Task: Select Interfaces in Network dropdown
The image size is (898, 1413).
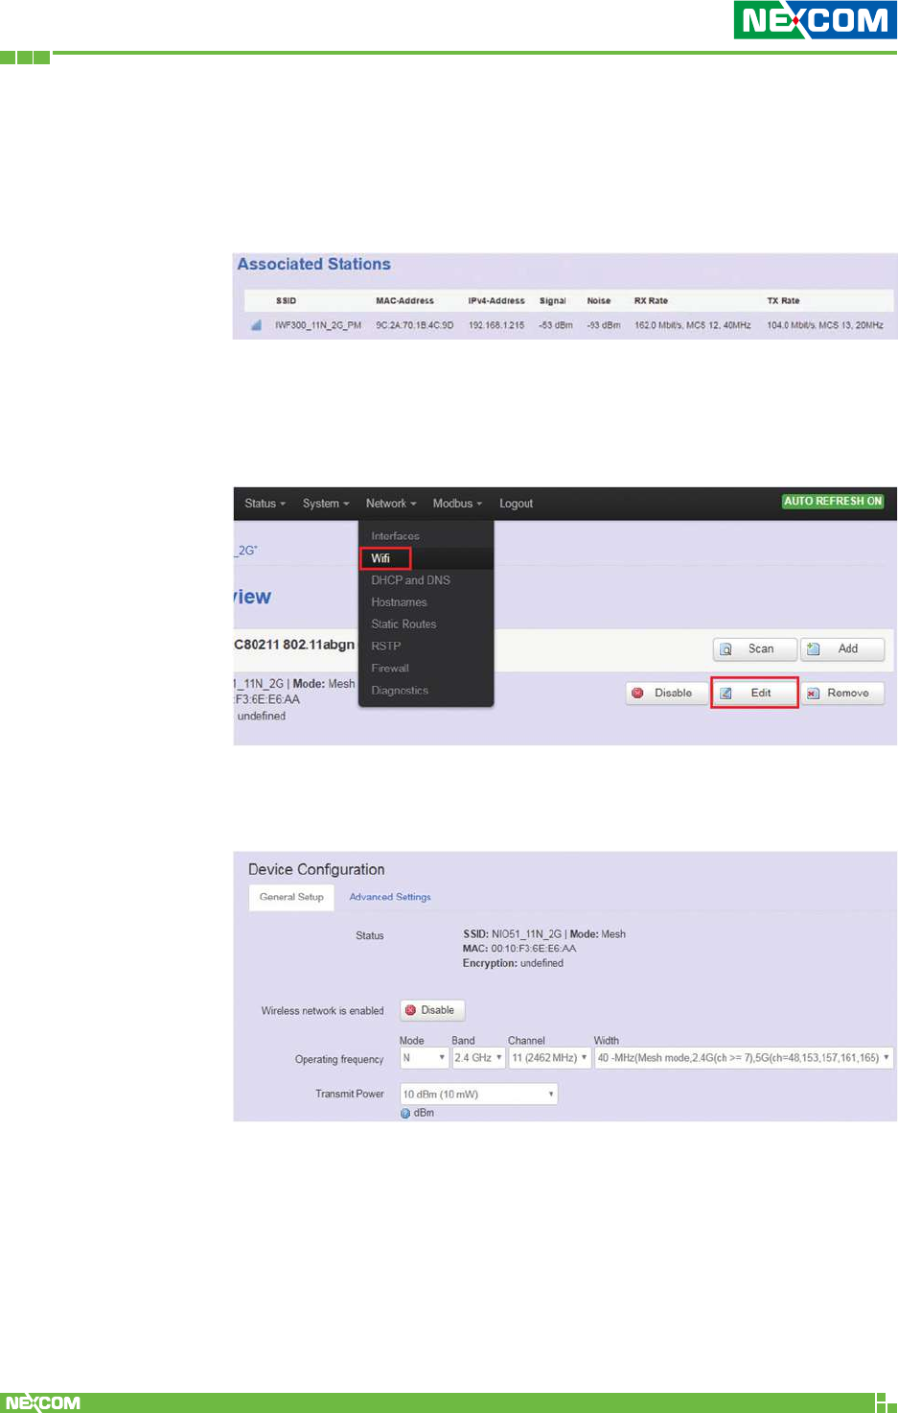Action: tap(395, 536)
